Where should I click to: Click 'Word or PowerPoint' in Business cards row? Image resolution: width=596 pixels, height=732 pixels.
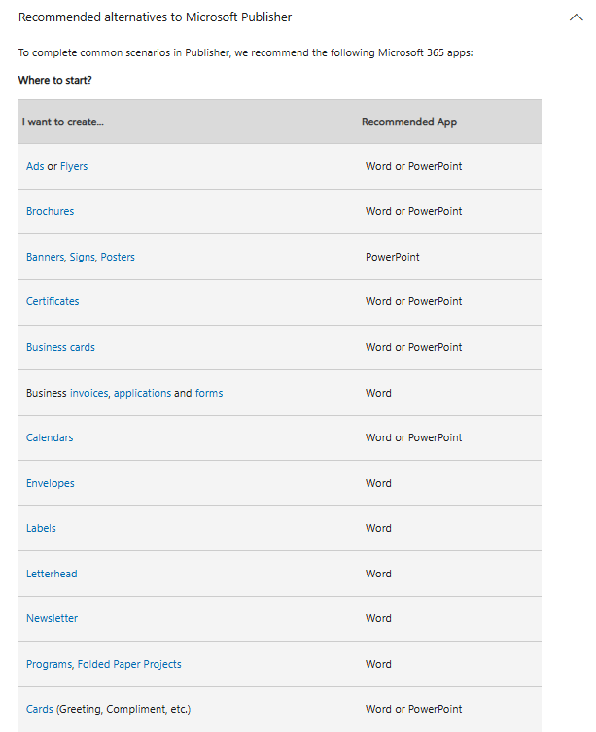[414, 347]
